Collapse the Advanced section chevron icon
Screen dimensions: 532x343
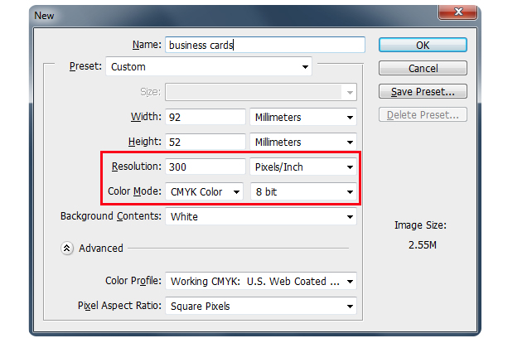point(67,249)
